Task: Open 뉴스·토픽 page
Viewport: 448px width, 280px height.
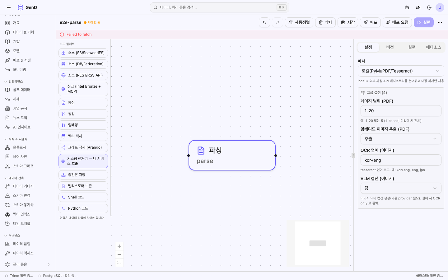Action: (x=28, y=118)
